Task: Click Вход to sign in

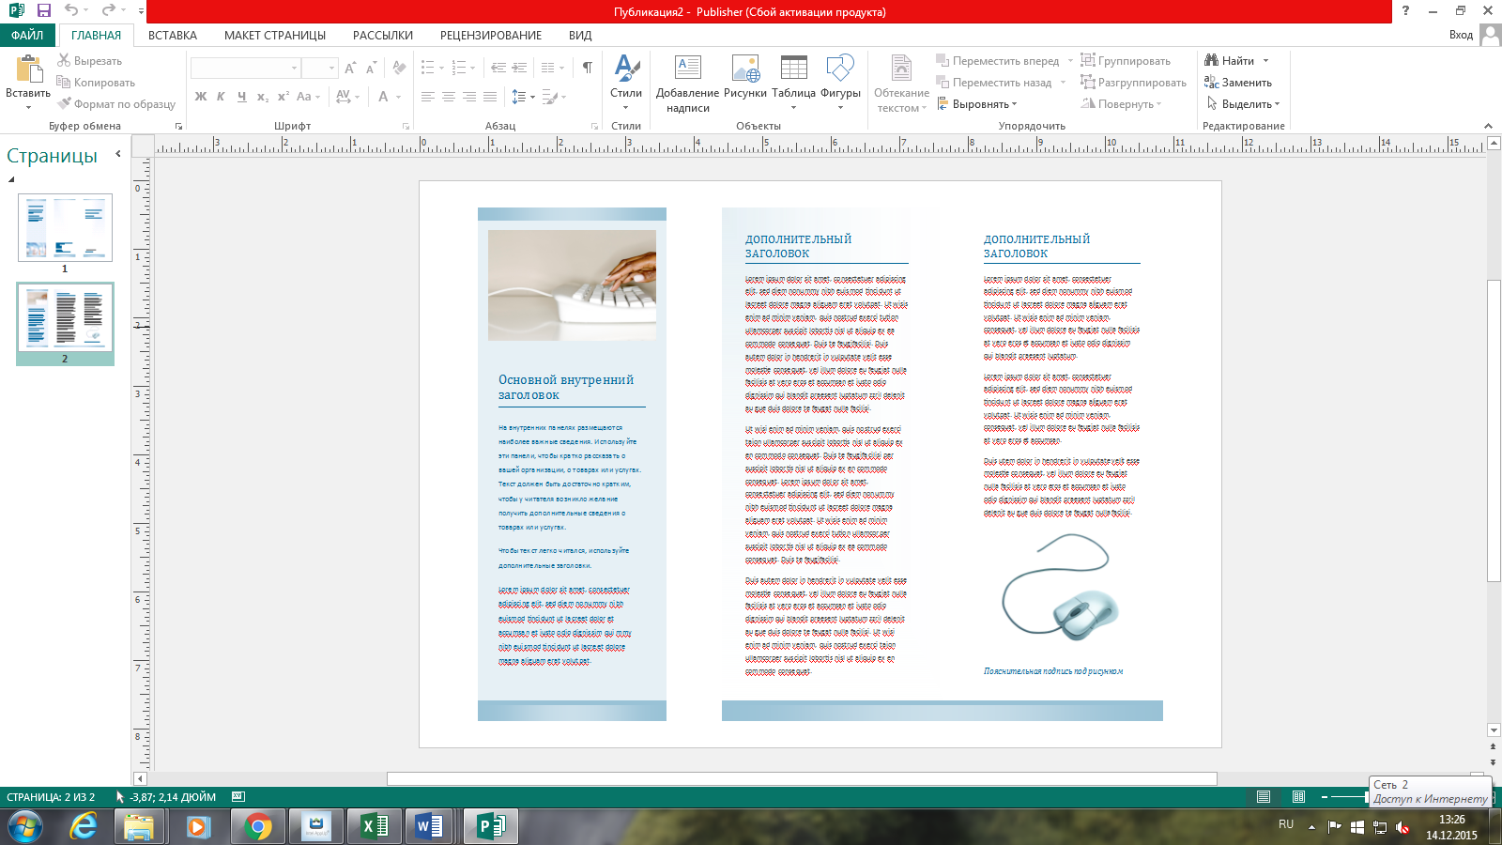Action: pyautogui.click(x=1461, y=35)
